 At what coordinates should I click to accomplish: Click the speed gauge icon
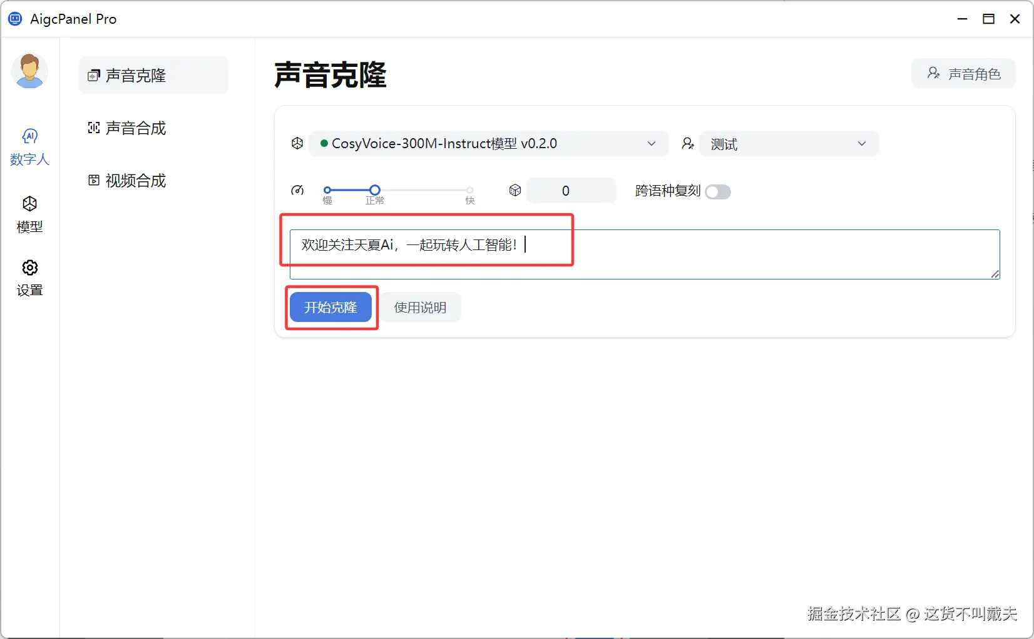[298, 190]
